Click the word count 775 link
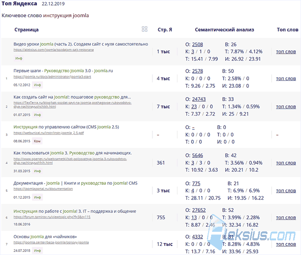Screen dimensions: 301x255 196,183
